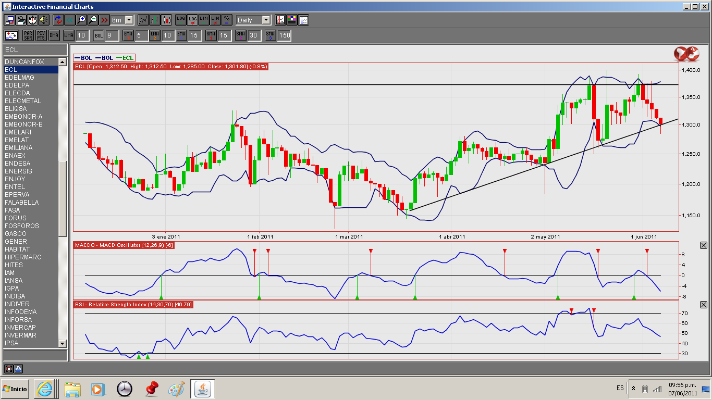The width and height of the screenshot is (712, 400).
Task: Toggle the sound speaker icon
Action: click(44, 20)
